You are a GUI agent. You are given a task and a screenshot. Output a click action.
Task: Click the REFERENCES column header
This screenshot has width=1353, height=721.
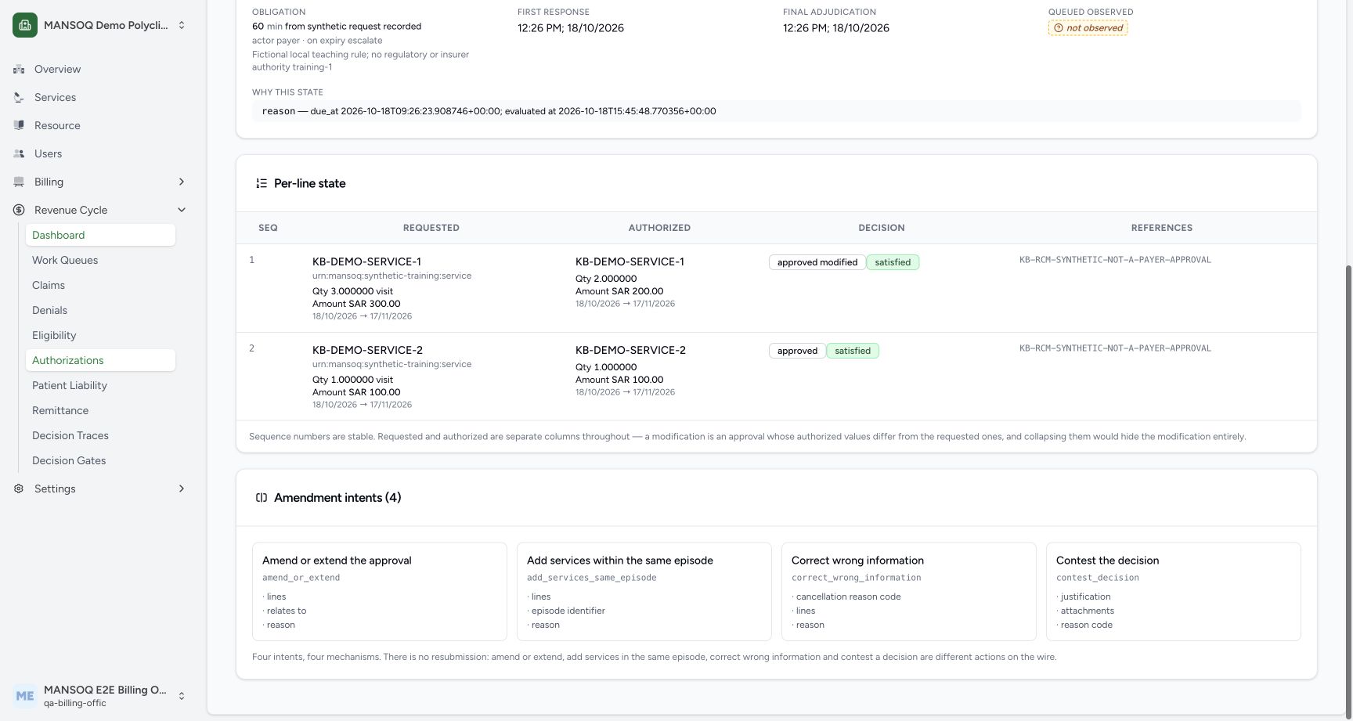tap(1161, 228)
